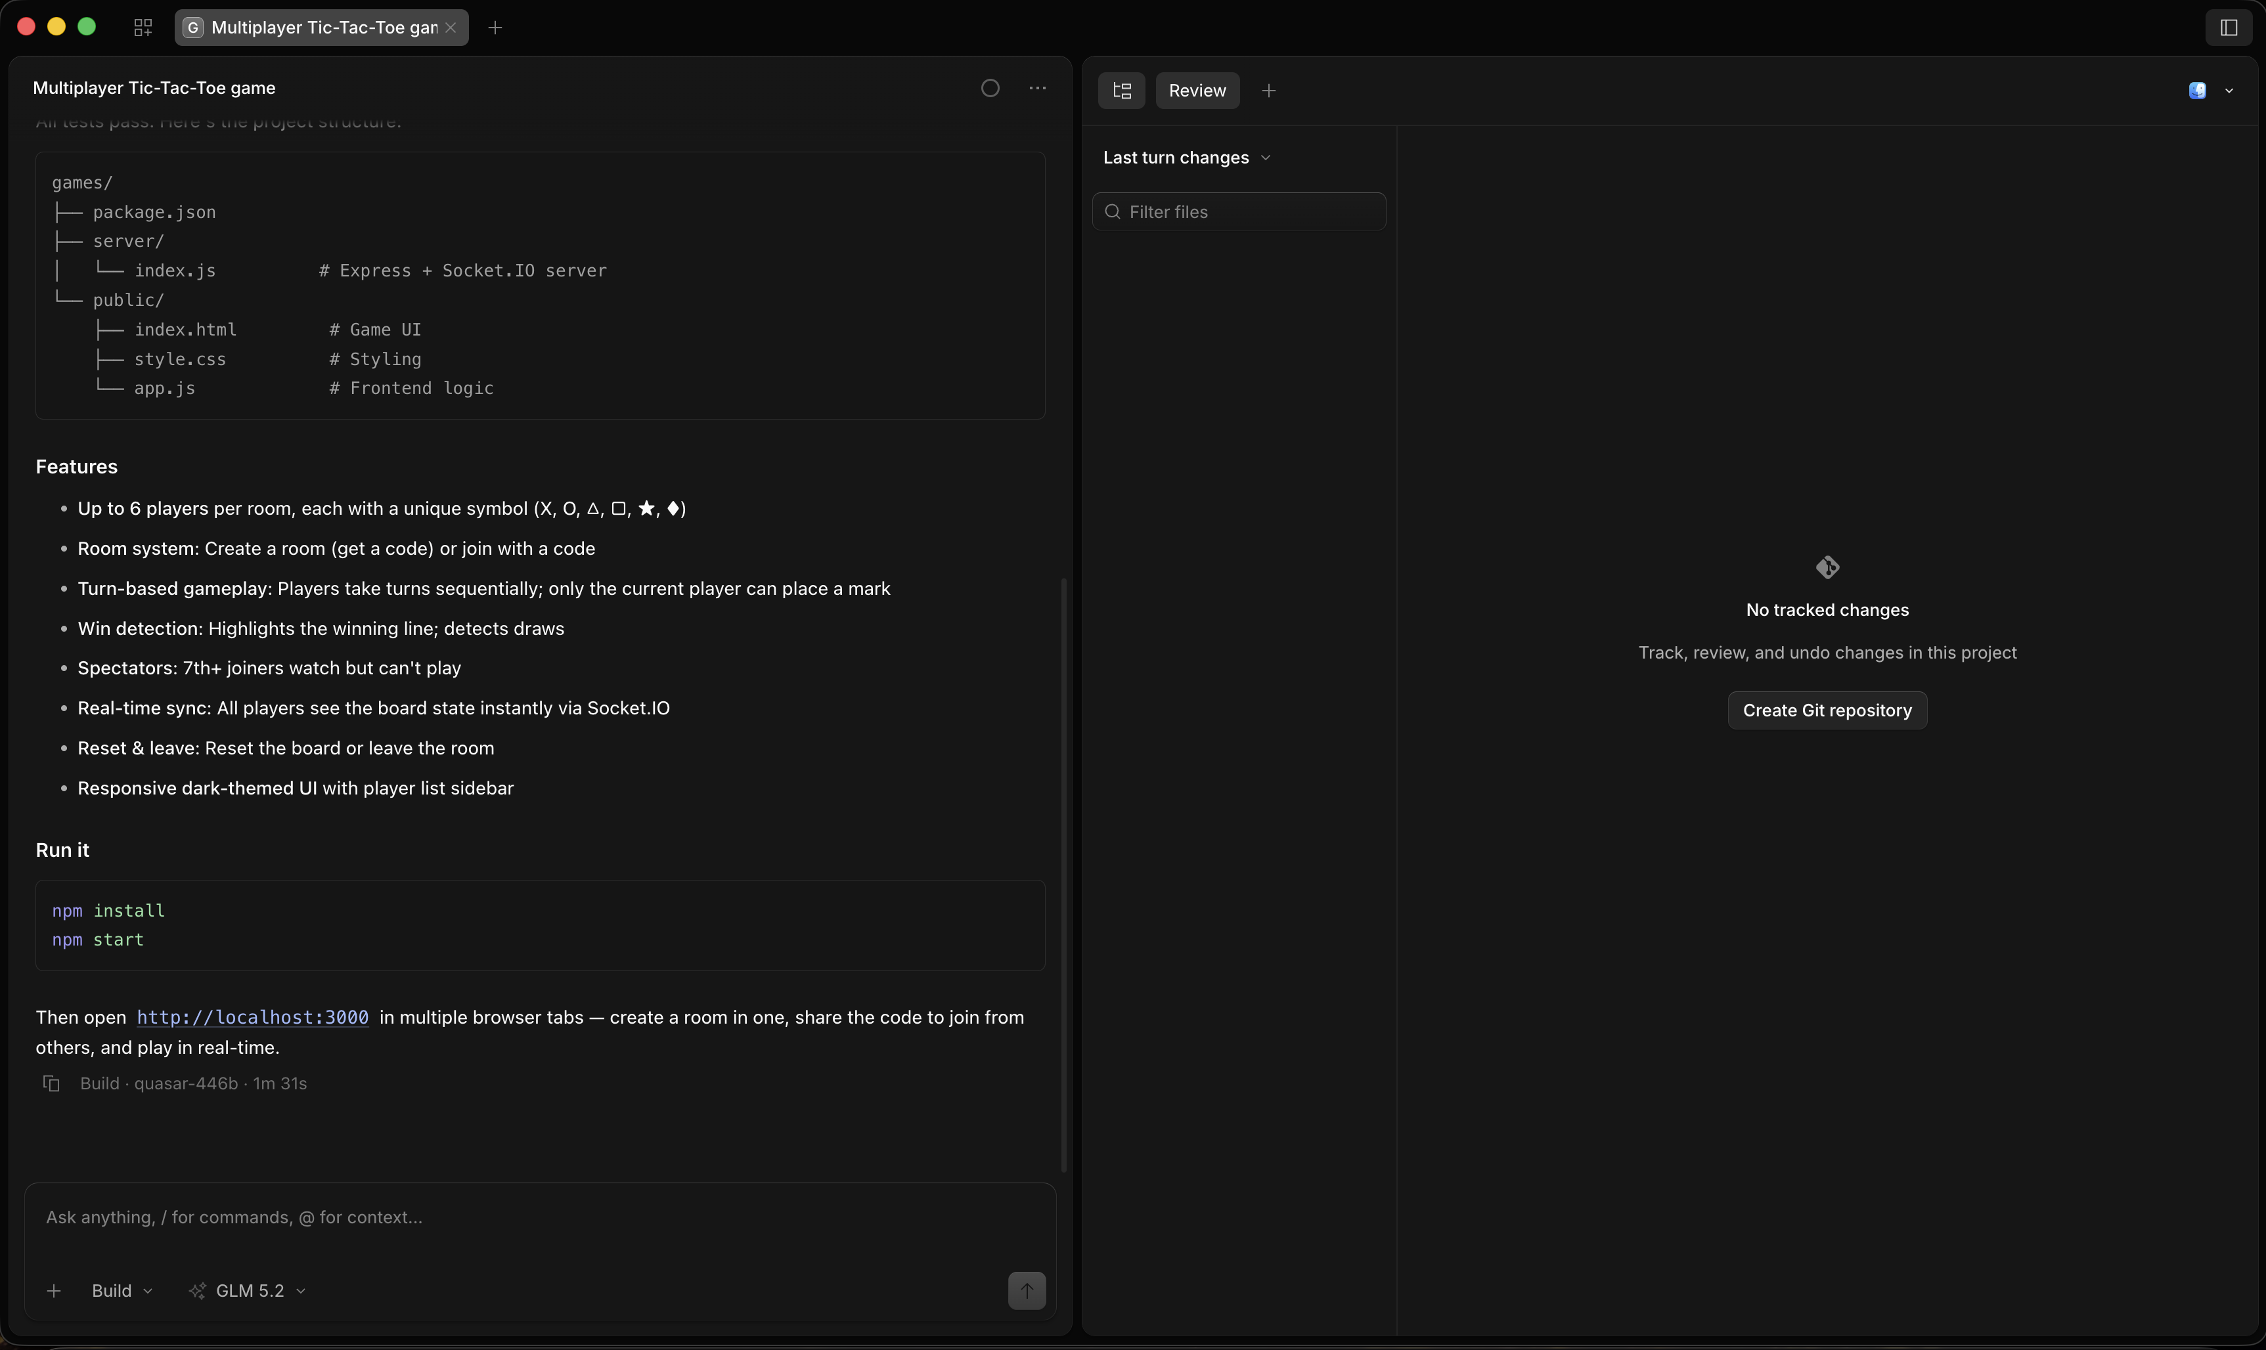
Task: Click the 'No tracked changes' label
Action: pos(1827,609)
